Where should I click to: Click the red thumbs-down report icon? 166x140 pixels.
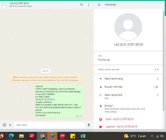(x=101, y=127)
